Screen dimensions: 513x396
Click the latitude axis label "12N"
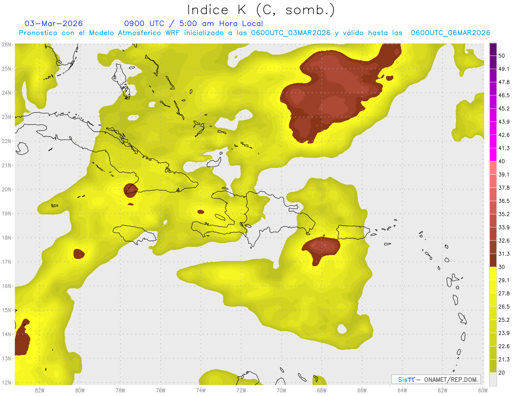6,382
